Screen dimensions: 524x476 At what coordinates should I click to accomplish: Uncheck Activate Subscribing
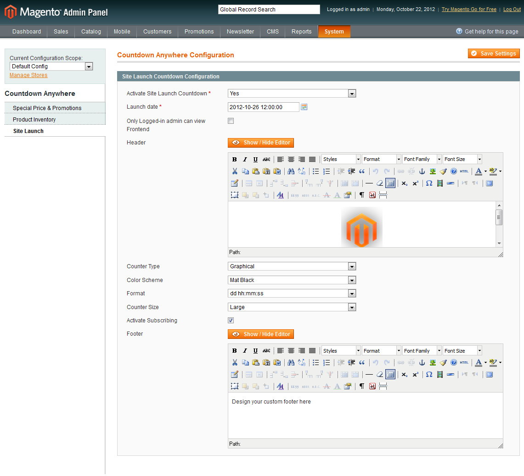pos(231,320)
